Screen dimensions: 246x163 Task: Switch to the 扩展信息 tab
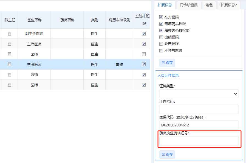[x=165, y=5]
